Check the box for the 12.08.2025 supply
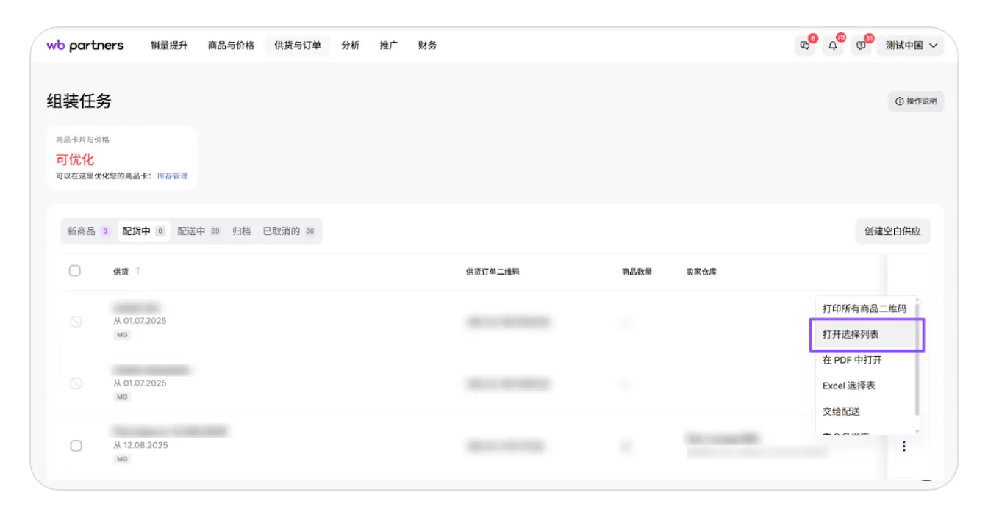The image size is (988, 517). [76, 446]
